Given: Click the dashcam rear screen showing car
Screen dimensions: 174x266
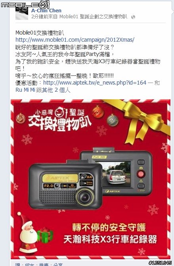Looking at the screenshot, I should point(117,174).
